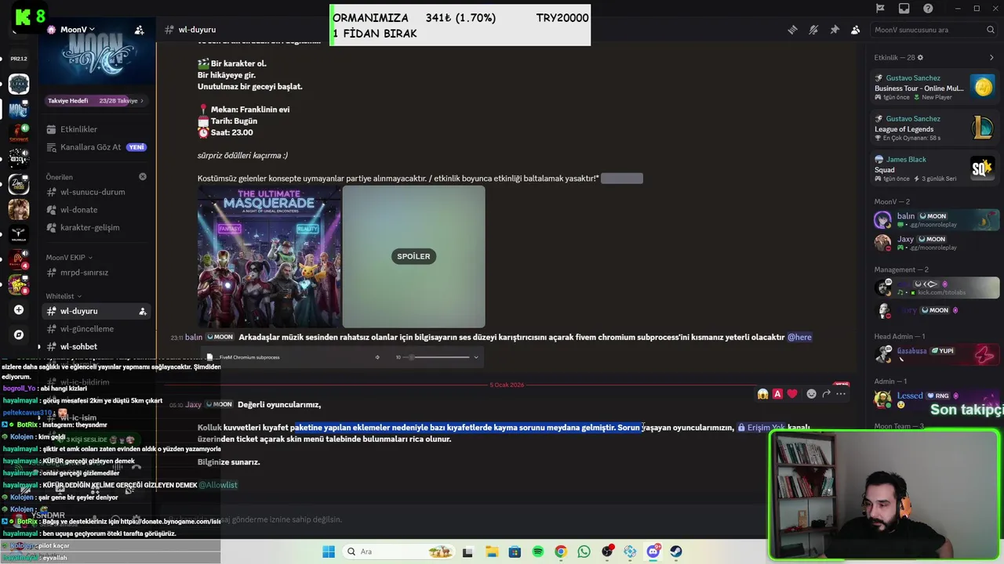Dismiss the Önerilen section with X
Image resolution: width=1004 pixels, height=564 pixels.
point(143,177)
